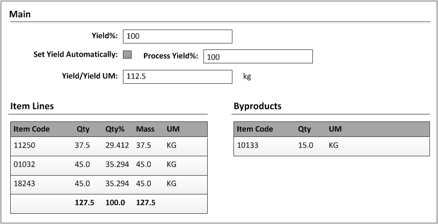Click the 15.0 byproduct quantity cell
Image resolution: width=438 pixels, height=224 pixels.
pyautogui.click(x=305, y=146)
